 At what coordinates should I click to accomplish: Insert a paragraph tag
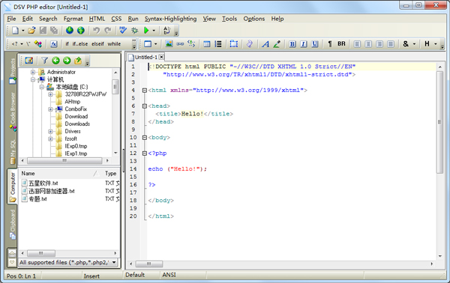[330, 44]
